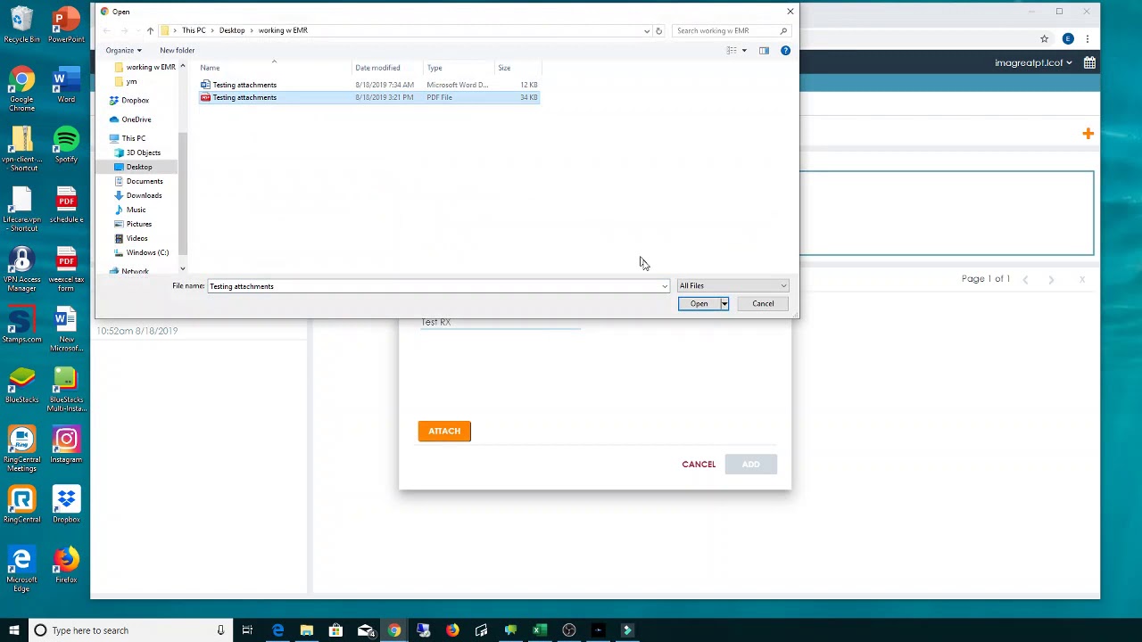This screenshot has height=642, width=1142.
Task: Click the navigation pane scroll down arrow
Action: [183, 268]
